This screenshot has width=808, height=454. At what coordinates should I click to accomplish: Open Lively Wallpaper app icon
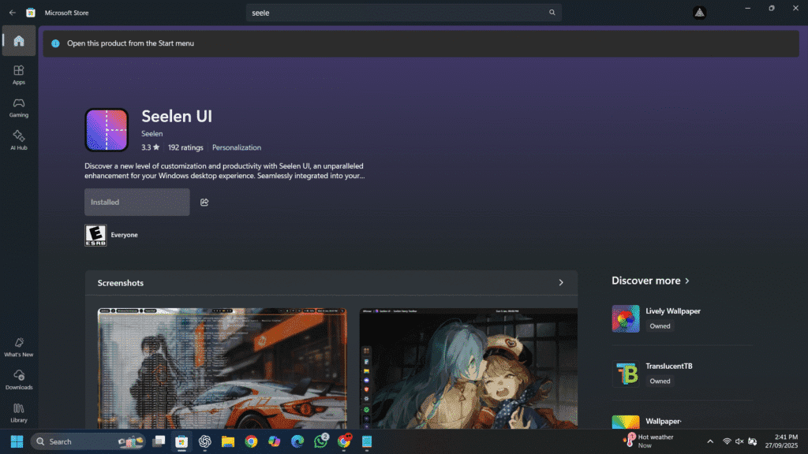[626, 318]
